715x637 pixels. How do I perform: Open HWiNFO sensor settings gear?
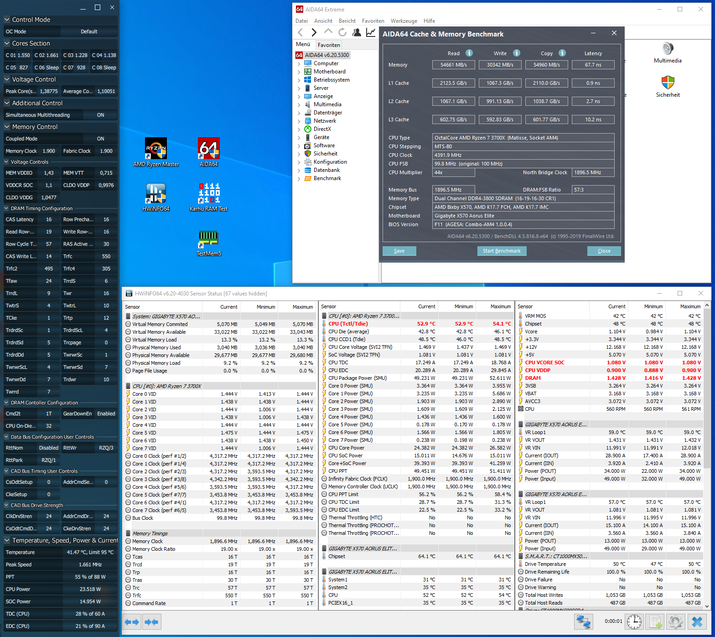coord(676,622)
